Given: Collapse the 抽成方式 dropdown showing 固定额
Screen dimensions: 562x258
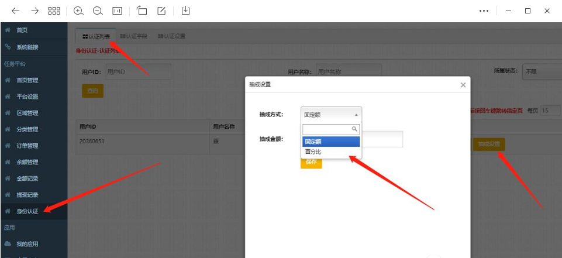Looking at the screenshot, I should [331, 115].
